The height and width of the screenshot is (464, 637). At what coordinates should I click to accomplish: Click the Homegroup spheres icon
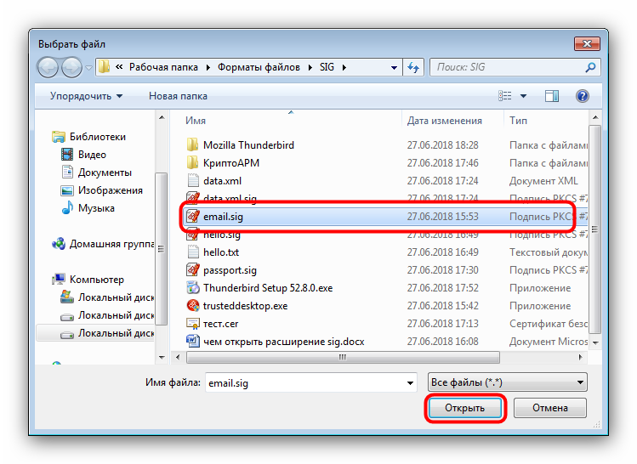tap(59, 244)
